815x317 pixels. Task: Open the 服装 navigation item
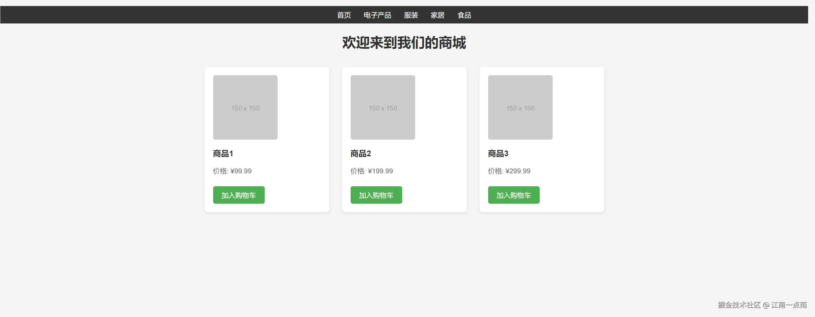tap(411, 15)
